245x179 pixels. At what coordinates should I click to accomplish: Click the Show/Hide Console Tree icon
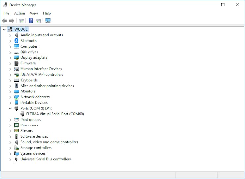coord(21,21)
